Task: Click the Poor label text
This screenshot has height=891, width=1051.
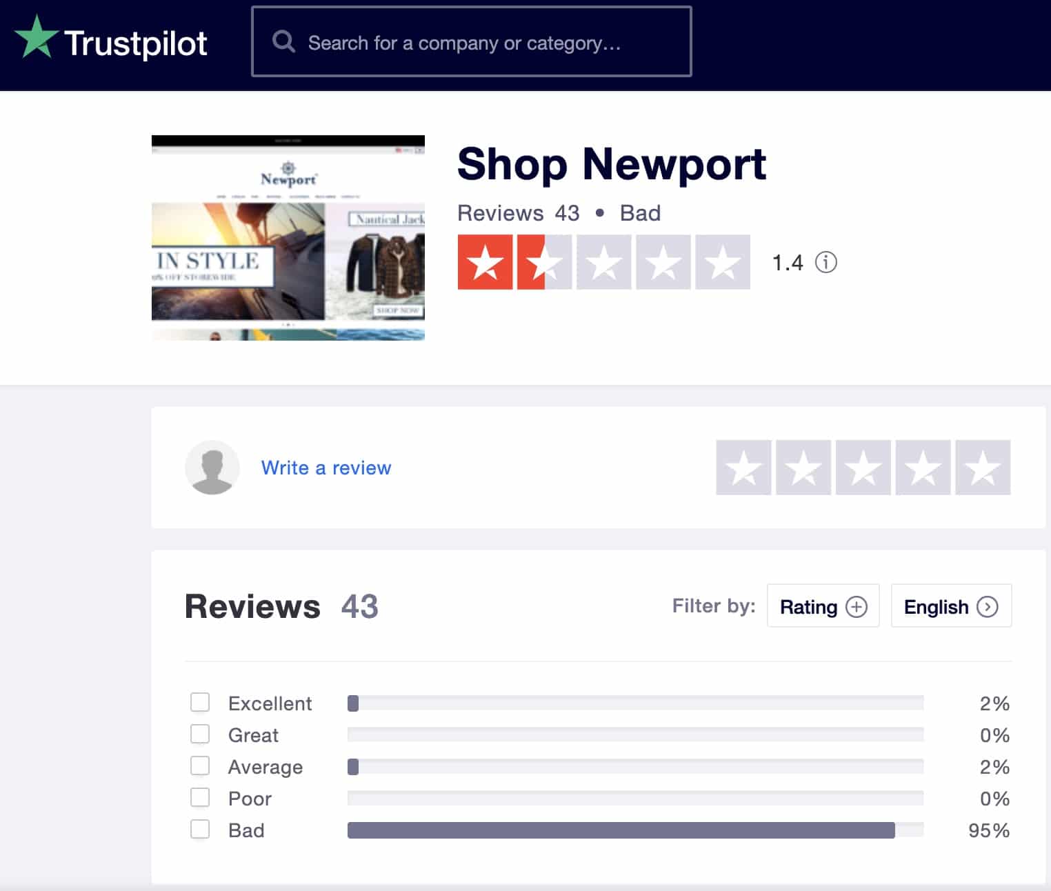Action: pos(250,799)
